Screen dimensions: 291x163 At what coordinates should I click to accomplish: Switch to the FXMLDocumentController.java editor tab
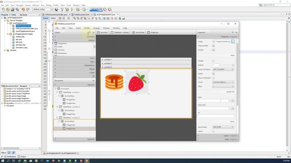[56, 14]
